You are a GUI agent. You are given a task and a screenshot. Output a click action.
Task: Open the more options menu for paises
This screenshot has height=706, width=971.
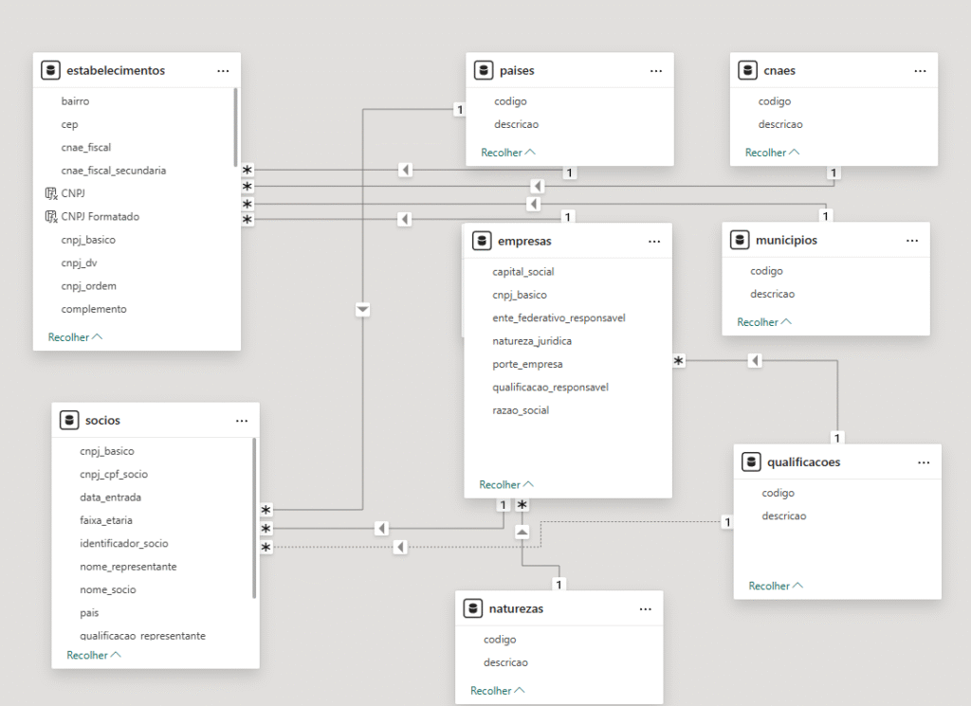pyautogui.click(x=655, y=70)
